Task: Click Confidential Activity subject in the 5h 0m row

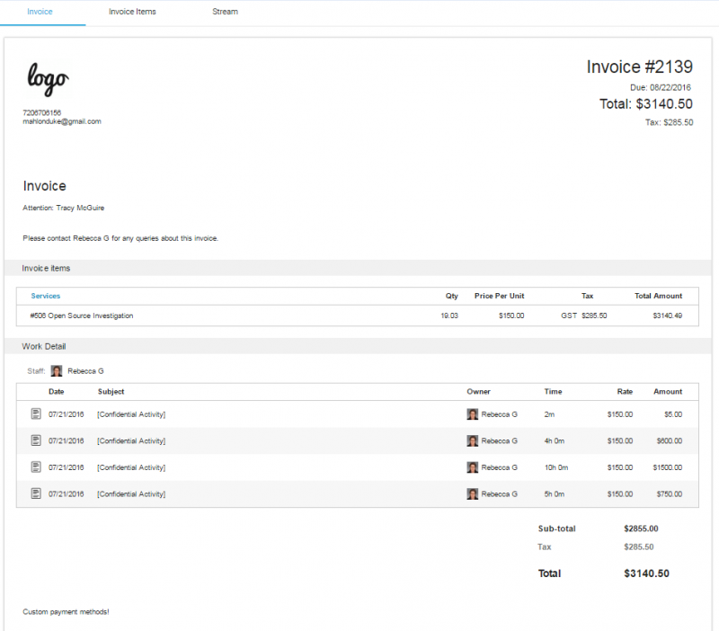Action: tap(131, 493)
